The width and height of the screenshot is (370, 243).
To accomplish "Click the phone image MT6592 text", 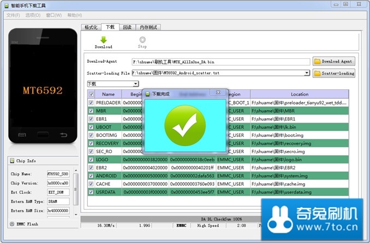I will 43,90.
